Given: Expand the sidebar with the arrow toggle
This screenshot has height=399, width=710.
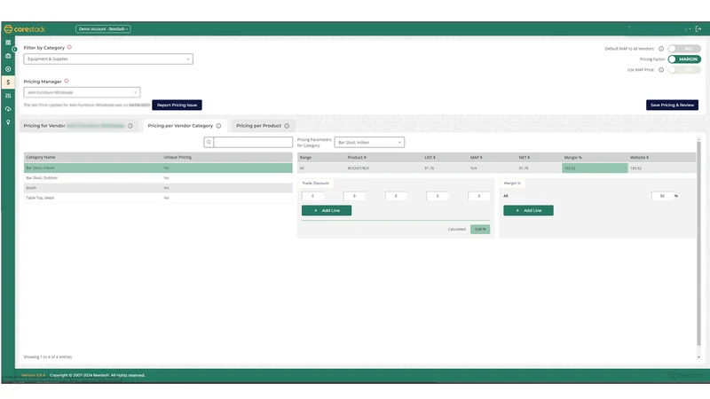Looking at the screenshot, I should (14, 49).
